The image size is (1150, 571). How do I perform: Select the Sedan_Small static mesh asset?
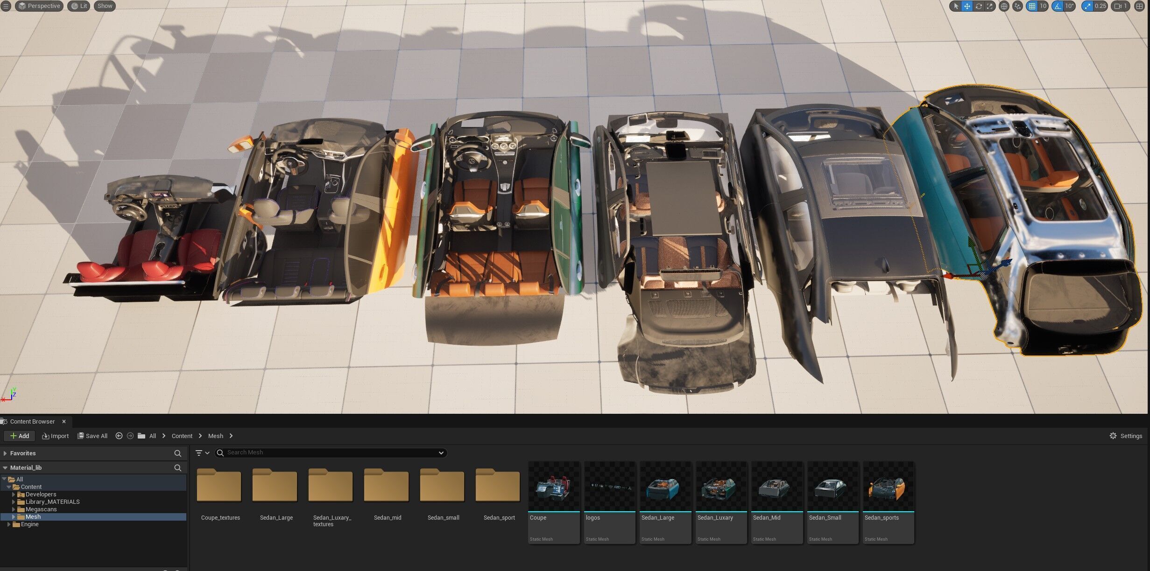[x=833, y=503]
